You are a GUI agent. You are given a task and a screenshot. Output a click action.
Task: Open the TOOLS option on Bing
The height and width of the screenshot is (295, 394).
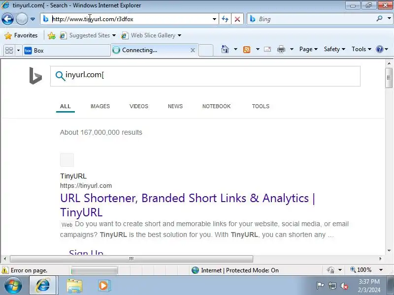[261, 106]
